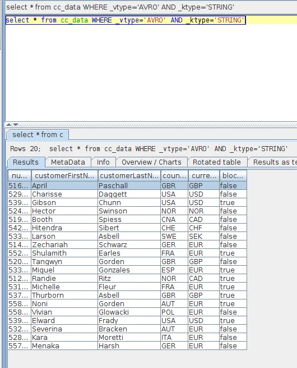Click the last name 'Frady'
The width and height of the screenshot is (297, 368).
129,321
